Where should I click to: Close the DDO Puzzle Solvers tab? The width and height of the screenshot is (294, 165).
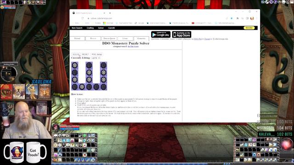pyautogui.click(x=104, y=13)
